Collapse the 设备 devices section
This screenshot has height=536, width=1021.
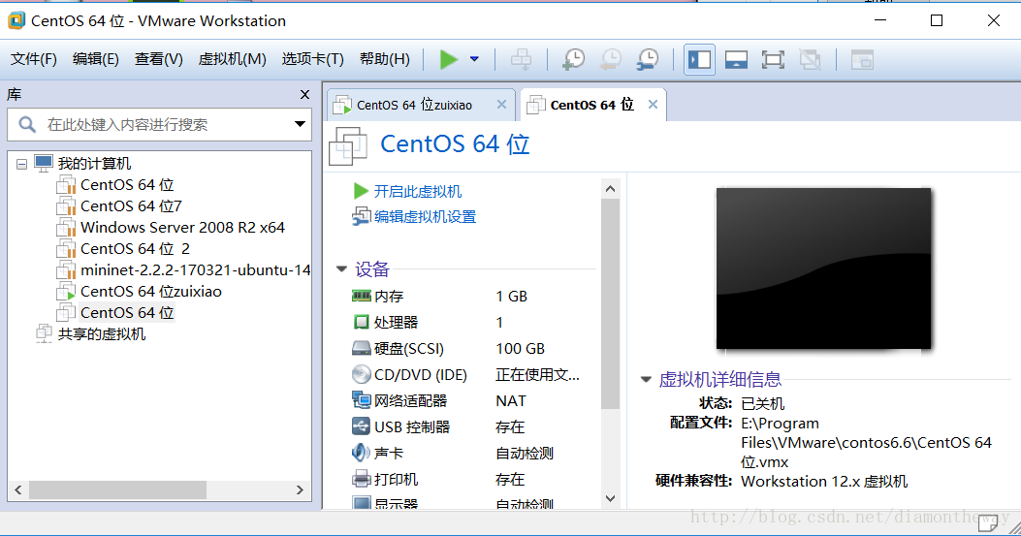tap(342, 269)
